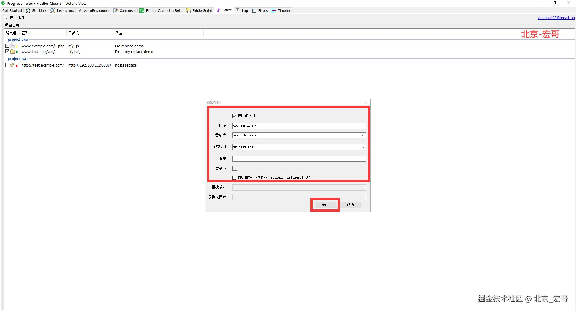Viewport: 576px width, 311px height.
Task: Click the c:\aaa\ replacement cell
Action: (74, 52)
